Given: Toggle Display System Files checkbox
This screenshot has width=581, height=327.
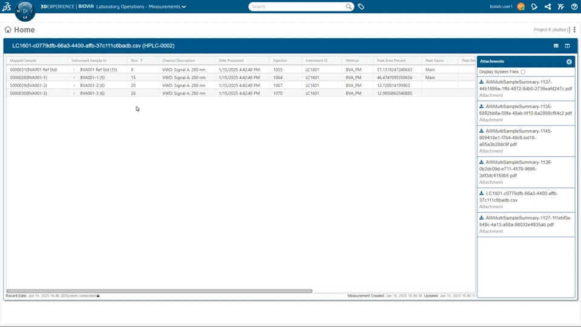Looking at the screenshot, I should pyautogui.click(x=523, y=72).
